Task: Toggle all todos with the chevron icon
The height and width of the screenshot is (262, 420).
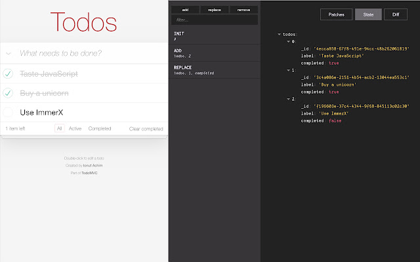Action: pos(9,54)
